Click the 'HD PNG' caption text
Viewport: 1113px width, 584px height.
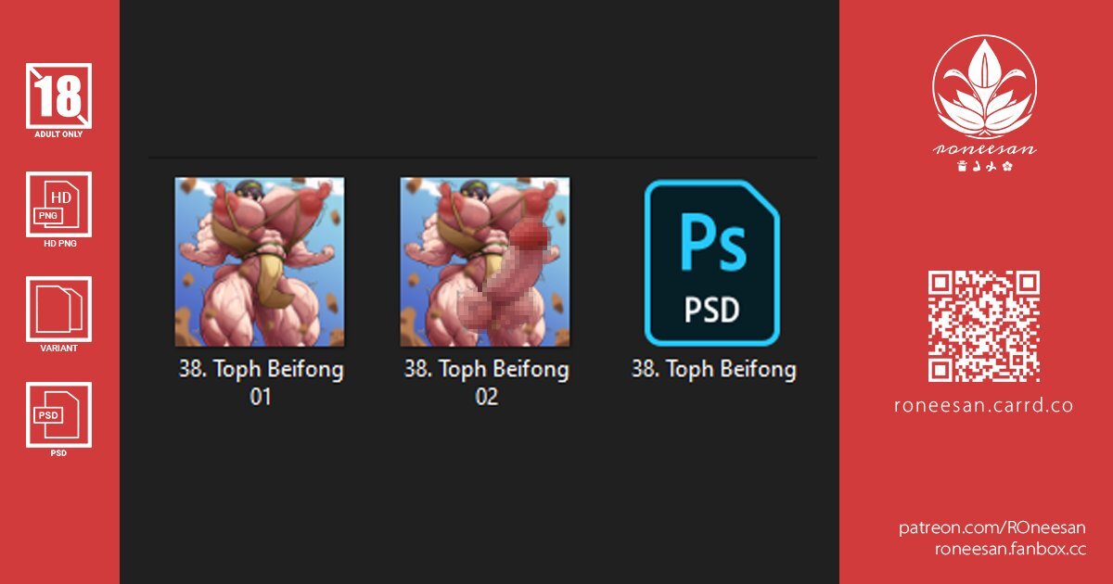(58, 244)
